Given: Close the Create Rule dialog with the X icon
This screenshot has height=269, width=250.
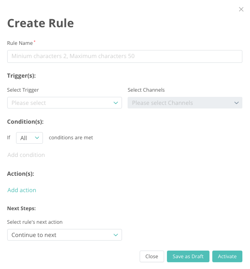Looking at the screenshot, I should click(x=241, y=9).
